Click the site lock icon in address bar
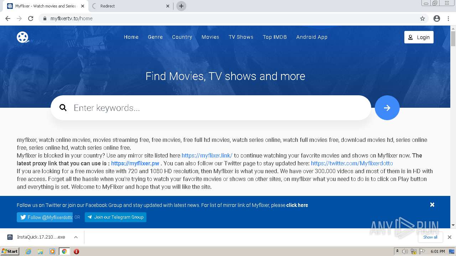The width and height of the screenshot is (456, 256). 45,18
